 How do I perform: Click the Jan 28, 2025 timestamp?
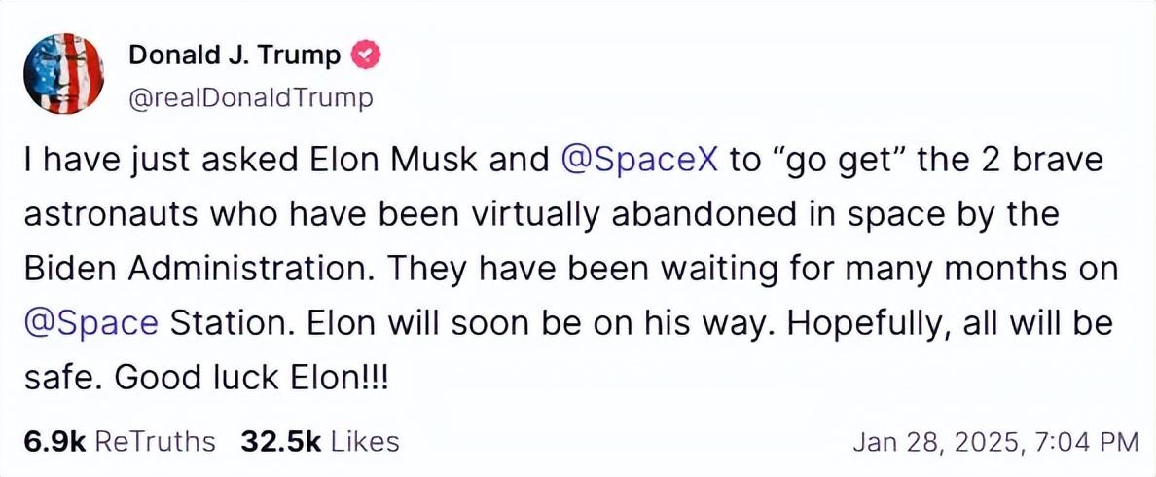(x=934, y=442)
